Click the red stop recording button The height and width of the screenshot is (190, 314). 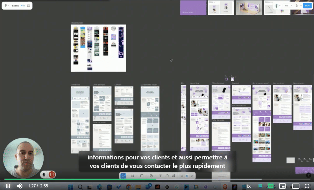52,175
